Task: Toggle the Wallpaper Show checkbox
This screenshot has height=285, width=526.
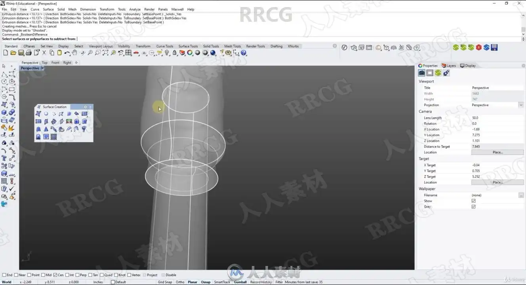Action: [x=473, y=201]
